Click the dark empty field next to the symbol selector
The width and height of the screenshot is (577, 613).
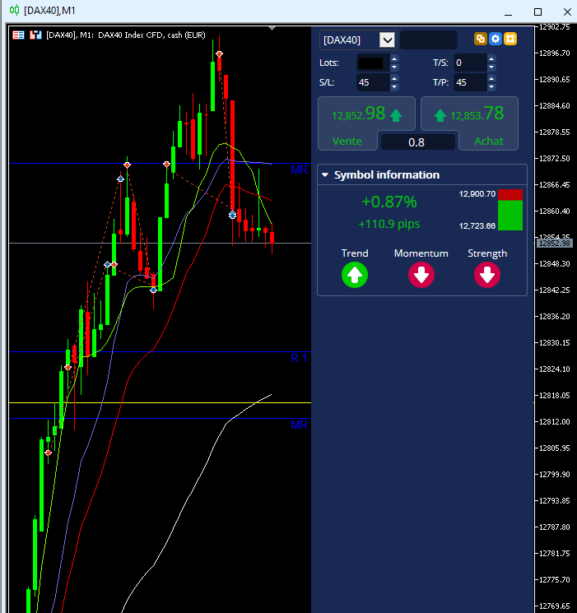click(x=429, y=39)
